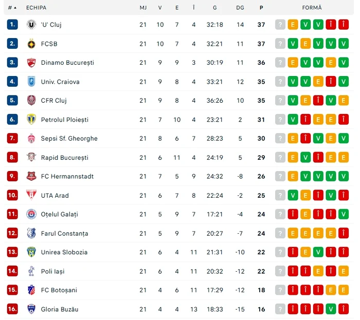
Task: Click Unirea Slobozia green V form badge
Action: [318, 252]
